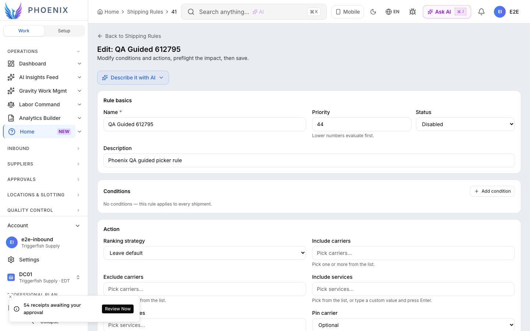Expand Analytics Builder chevron
Viewport: 530px width, 331px height.
pyautogui.click(x=79, y=118)
